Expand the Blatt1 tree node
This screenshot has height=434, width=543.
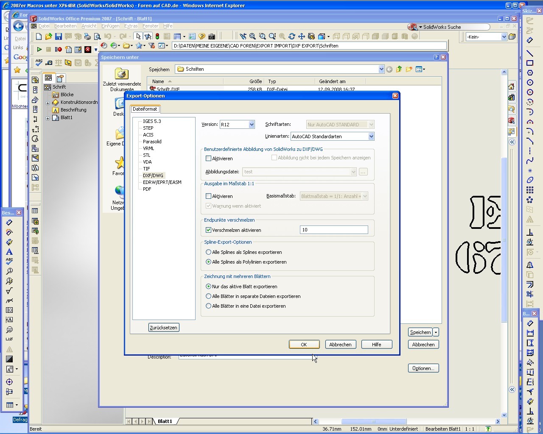pyautogui.click(x=48, y=118)
